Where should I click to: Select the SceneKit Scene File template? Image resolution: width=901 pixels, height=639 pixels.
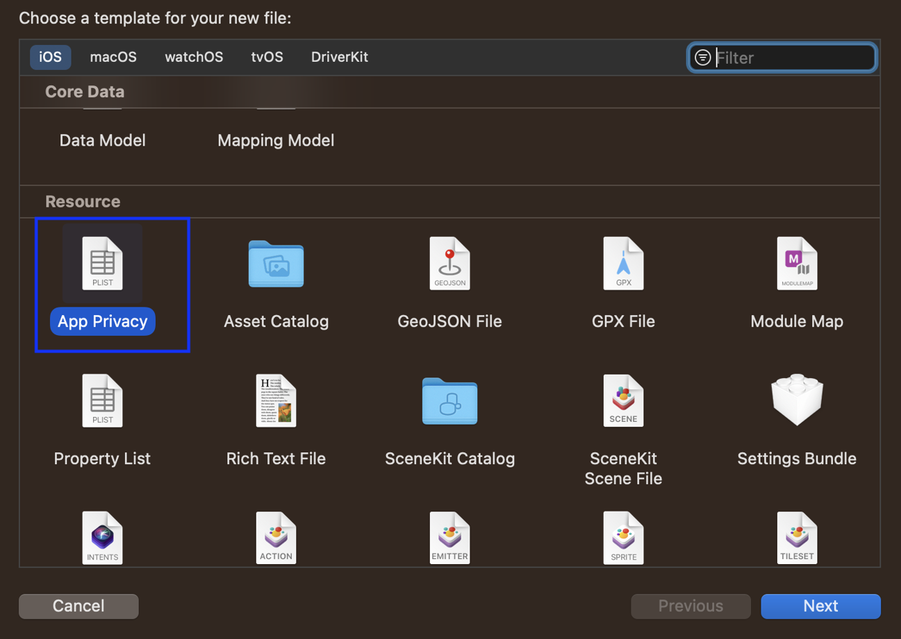coord(623,401)
